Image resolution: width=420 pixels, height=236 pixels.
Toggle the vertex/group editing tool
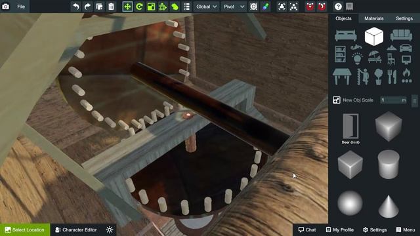(163, 7)
